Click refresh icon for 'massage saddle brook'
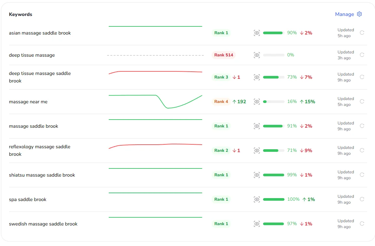This screenshot has width=375, height=246. (x=362, y=126)
